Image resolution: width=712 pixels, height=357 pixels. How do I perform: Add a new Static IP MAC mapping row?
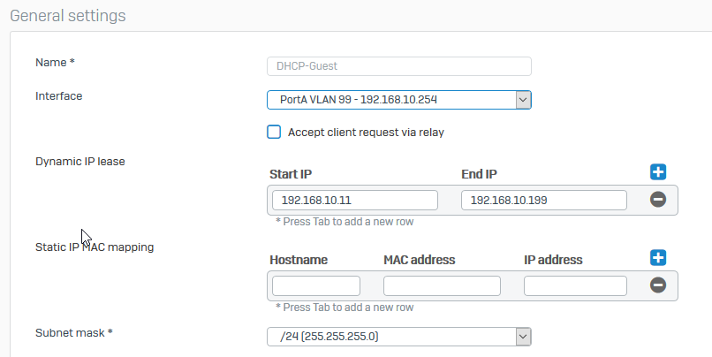pos(657,257)
